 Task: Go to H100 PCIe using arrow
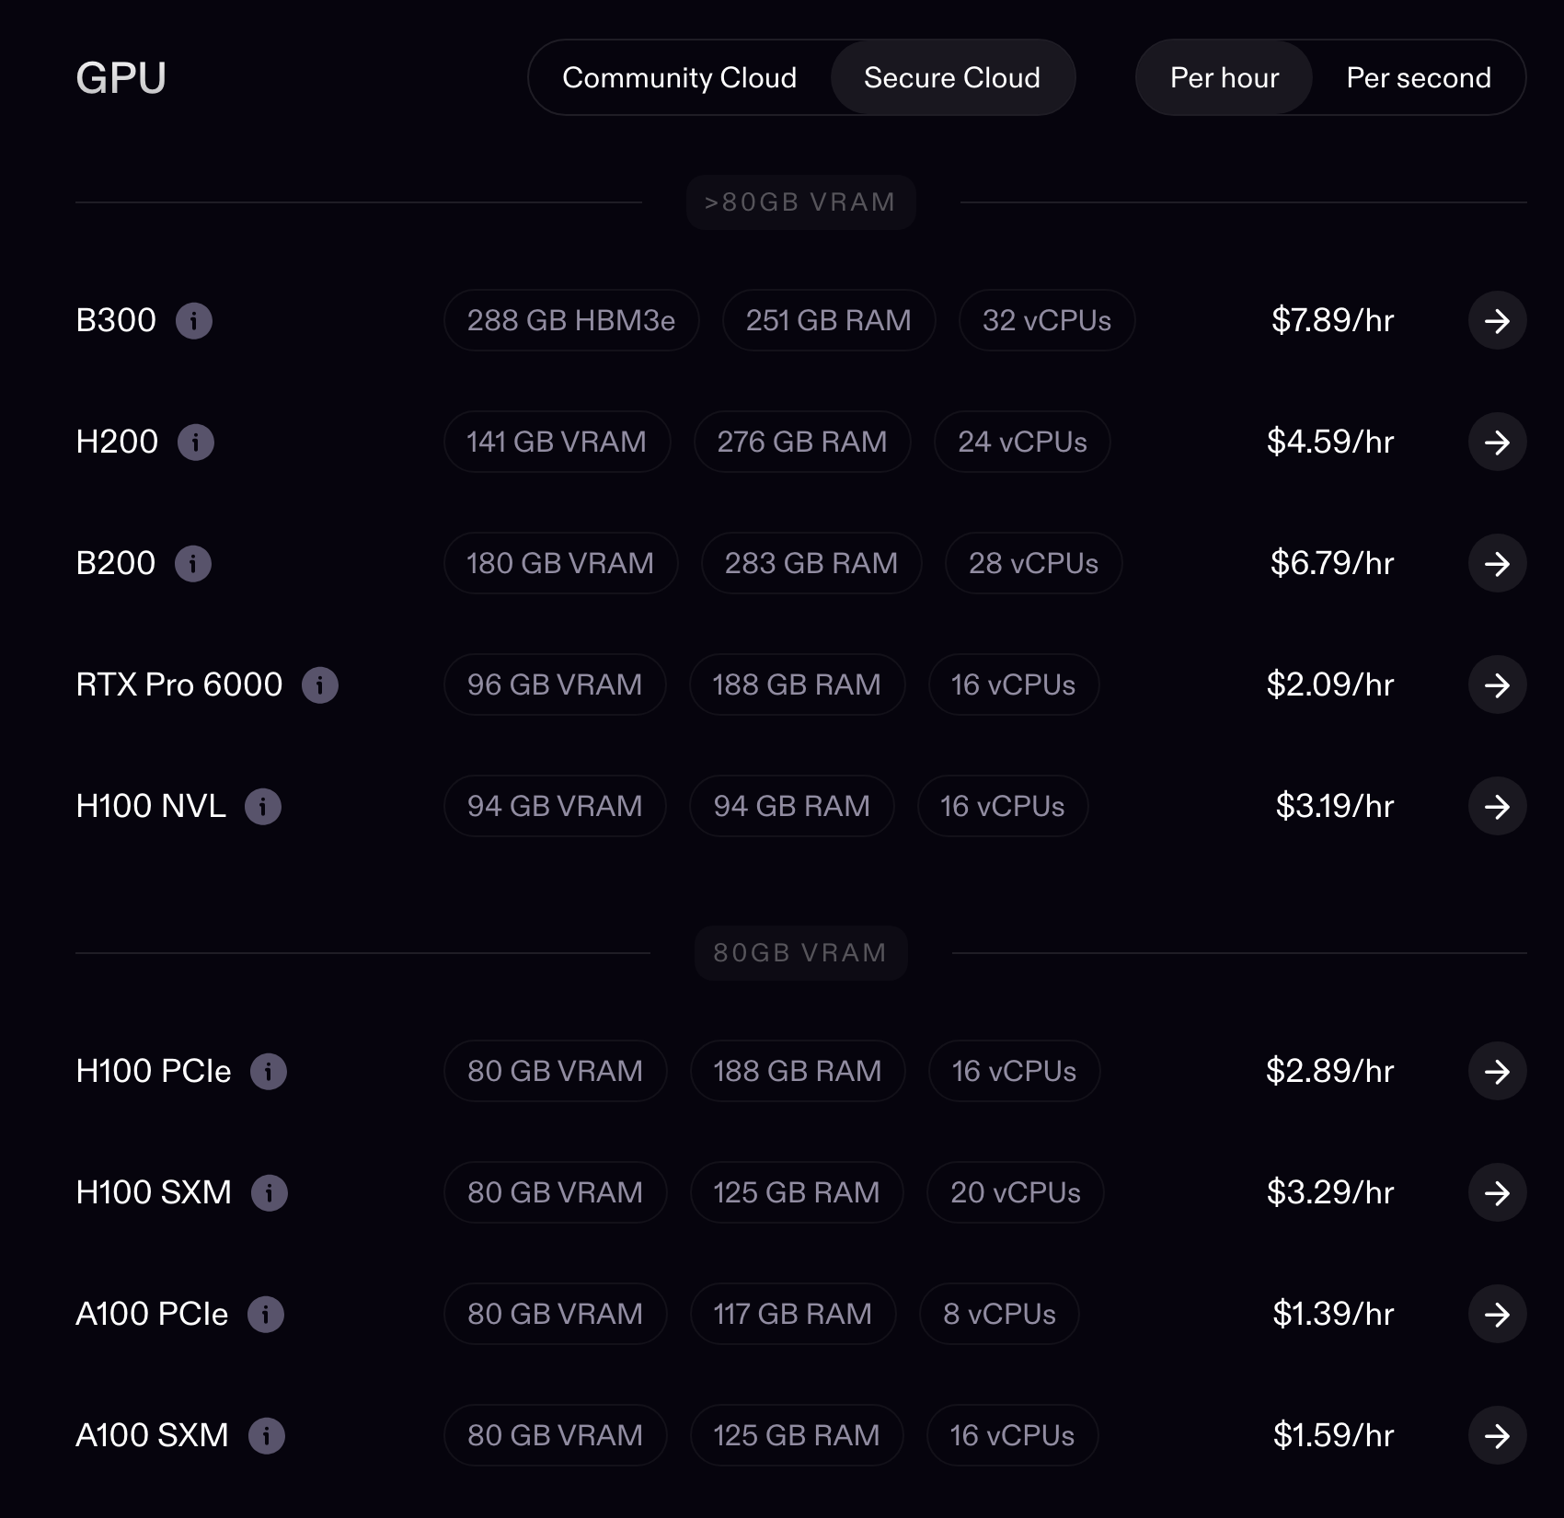(1497, 1071)
